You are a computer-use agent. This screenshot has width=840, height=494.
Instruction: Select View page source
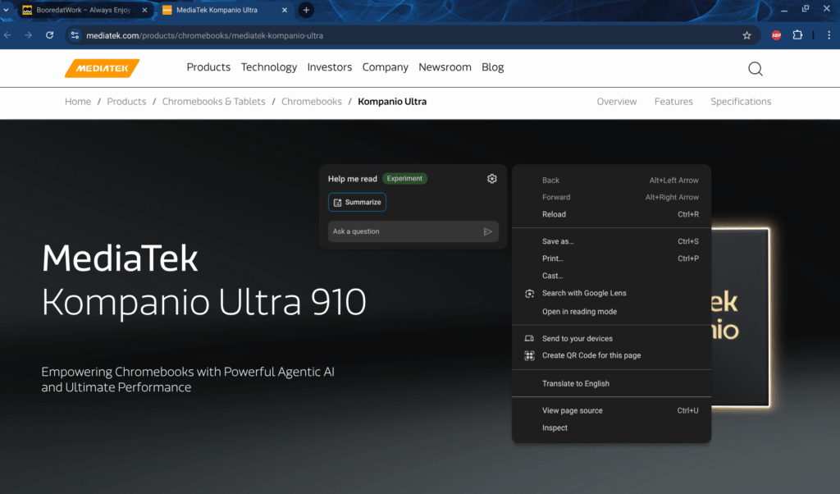pyautogui.click(x=611, y=410)
